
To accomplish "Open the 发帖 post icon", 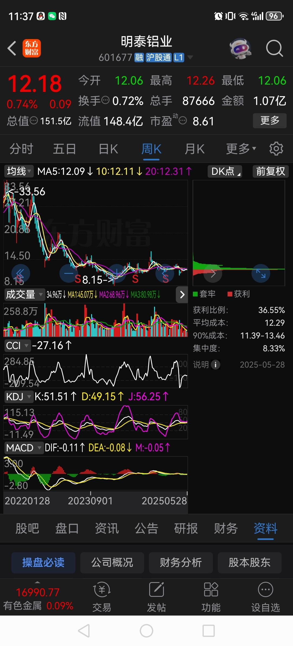I will [157, 597].
